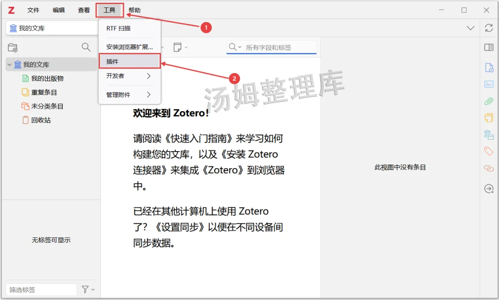Open the 文件 menu
Screen dimensions: 499x300
pos(33,10)
